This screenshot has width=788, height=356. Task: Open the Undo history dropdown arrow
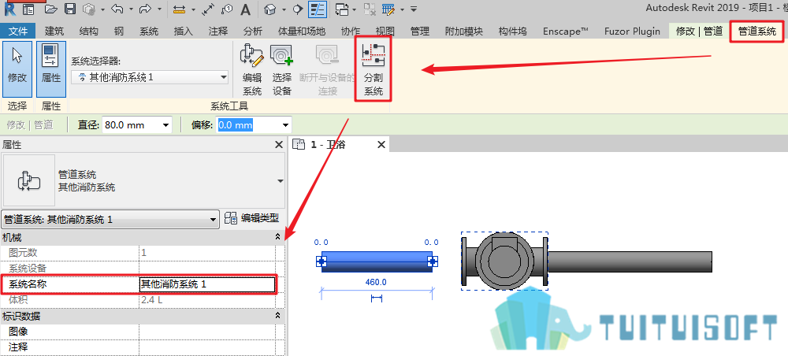pyautogui.click(x=131, y=9)
